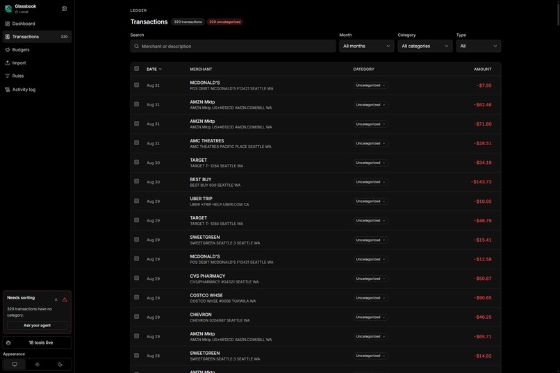
Task: Focus the Merchant or description search field
Action: 233,46
